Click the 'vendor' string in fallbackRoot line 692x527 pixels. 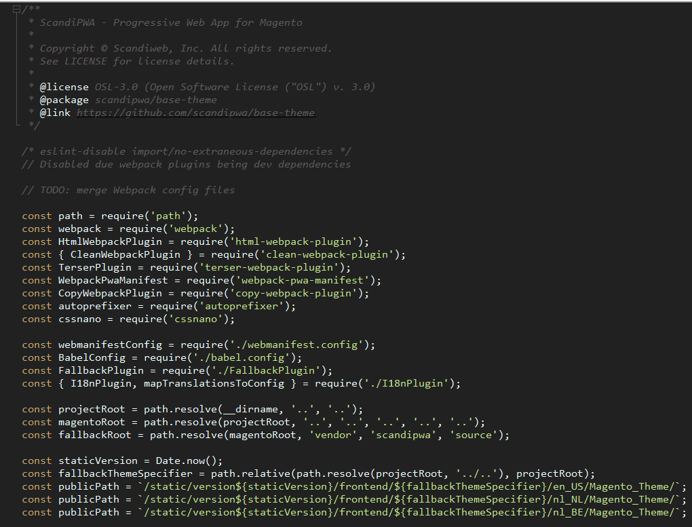332,435
